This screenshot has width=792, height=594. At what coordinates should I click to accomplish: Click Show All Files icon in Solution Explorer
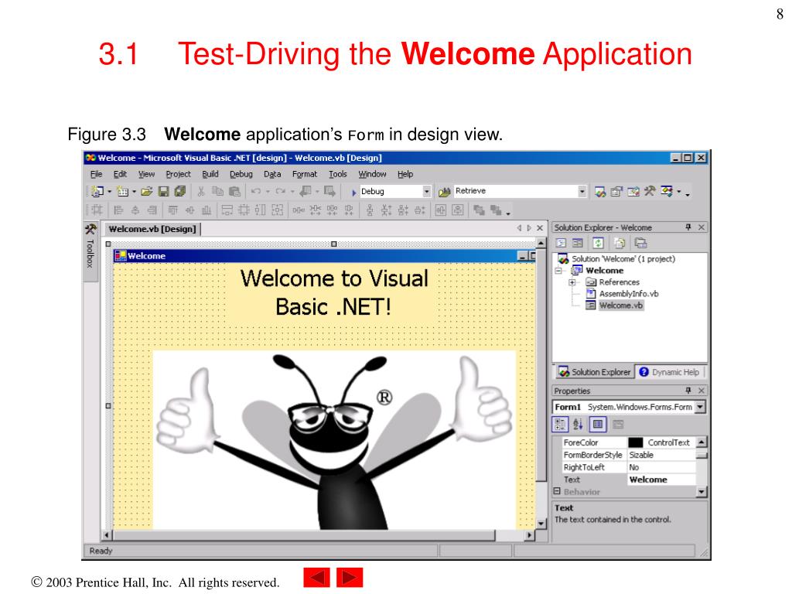620,243
